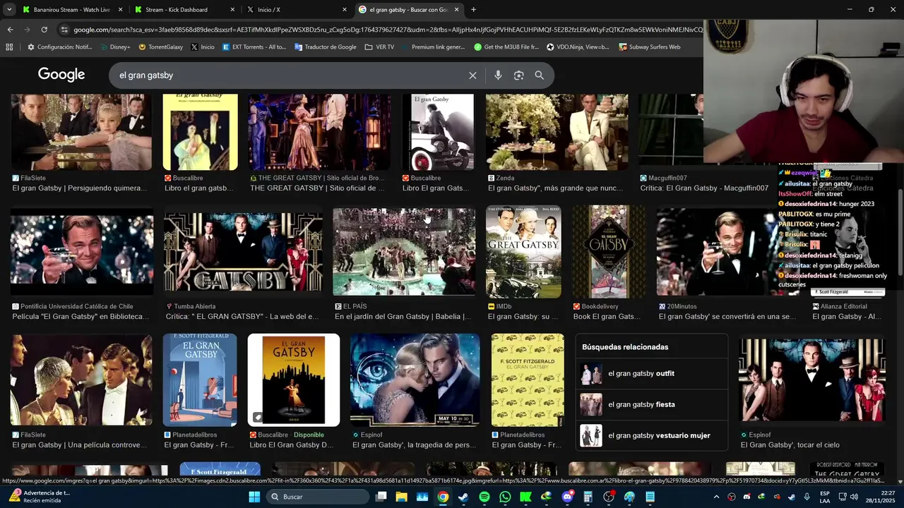Open the TorrentGalaxy bookmark
Screen dimensions: 904x508
point(161,47)
